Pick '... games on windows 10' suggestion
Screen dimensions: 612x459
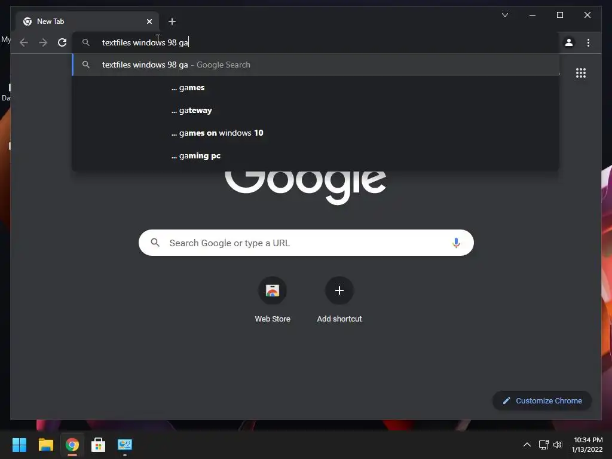[x=316, y=133]
